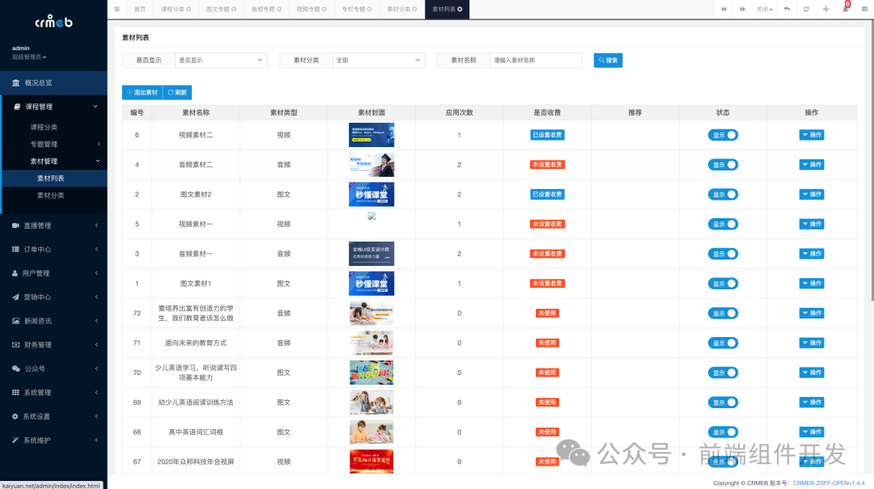Image resolution: width=874 pixels, height=489 pixels.
Task: Toggle 显示 switch for 视频素材二
Action: (x=723, y=134)
